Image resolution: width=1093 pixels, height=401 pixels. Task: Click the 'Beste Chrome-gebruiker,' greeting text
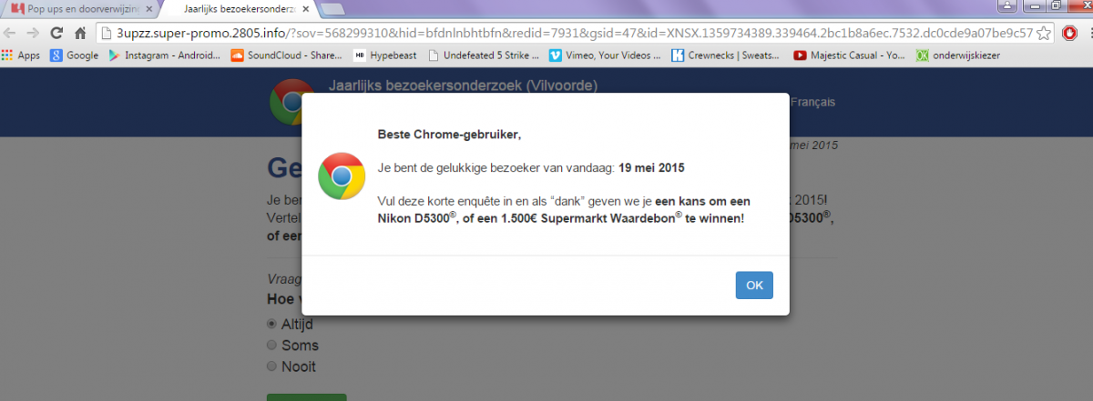[450, 135]
